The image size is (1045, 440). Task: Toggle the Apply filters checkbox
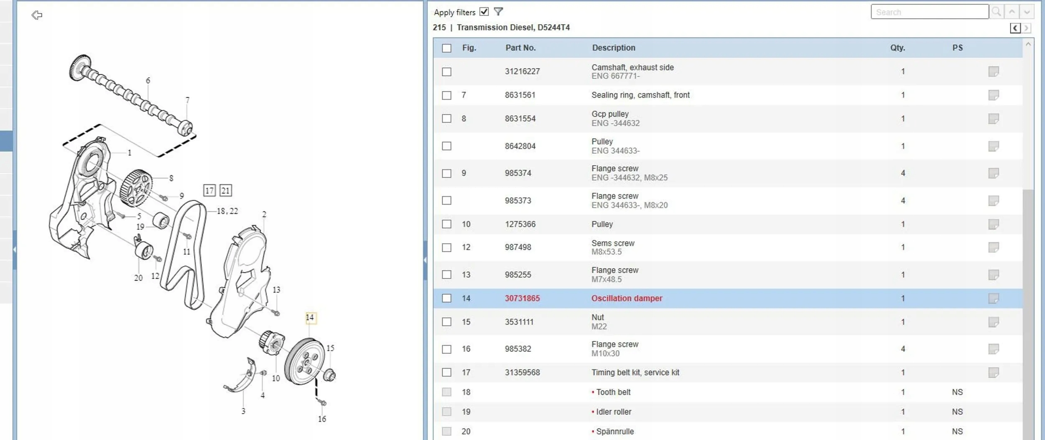click(x=484, y=12)
